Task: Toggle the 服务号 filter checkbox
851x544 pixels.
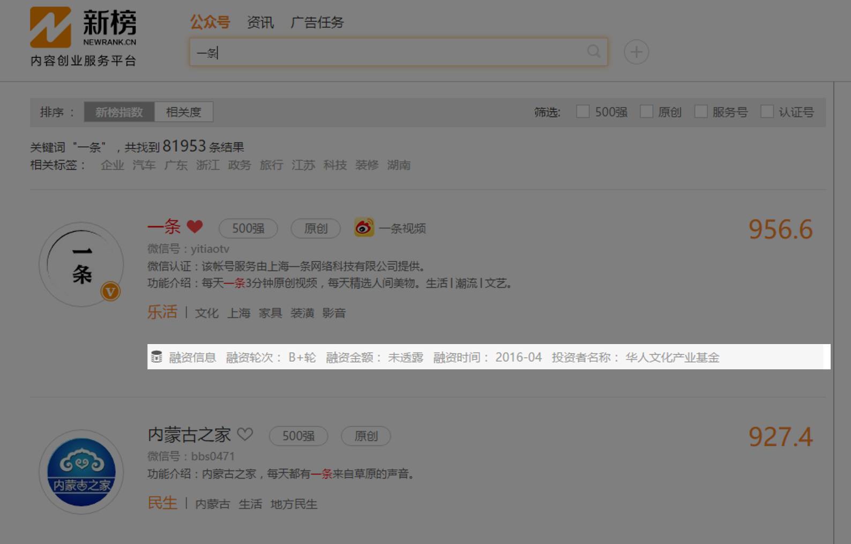Action: click(x=701, y=111)
